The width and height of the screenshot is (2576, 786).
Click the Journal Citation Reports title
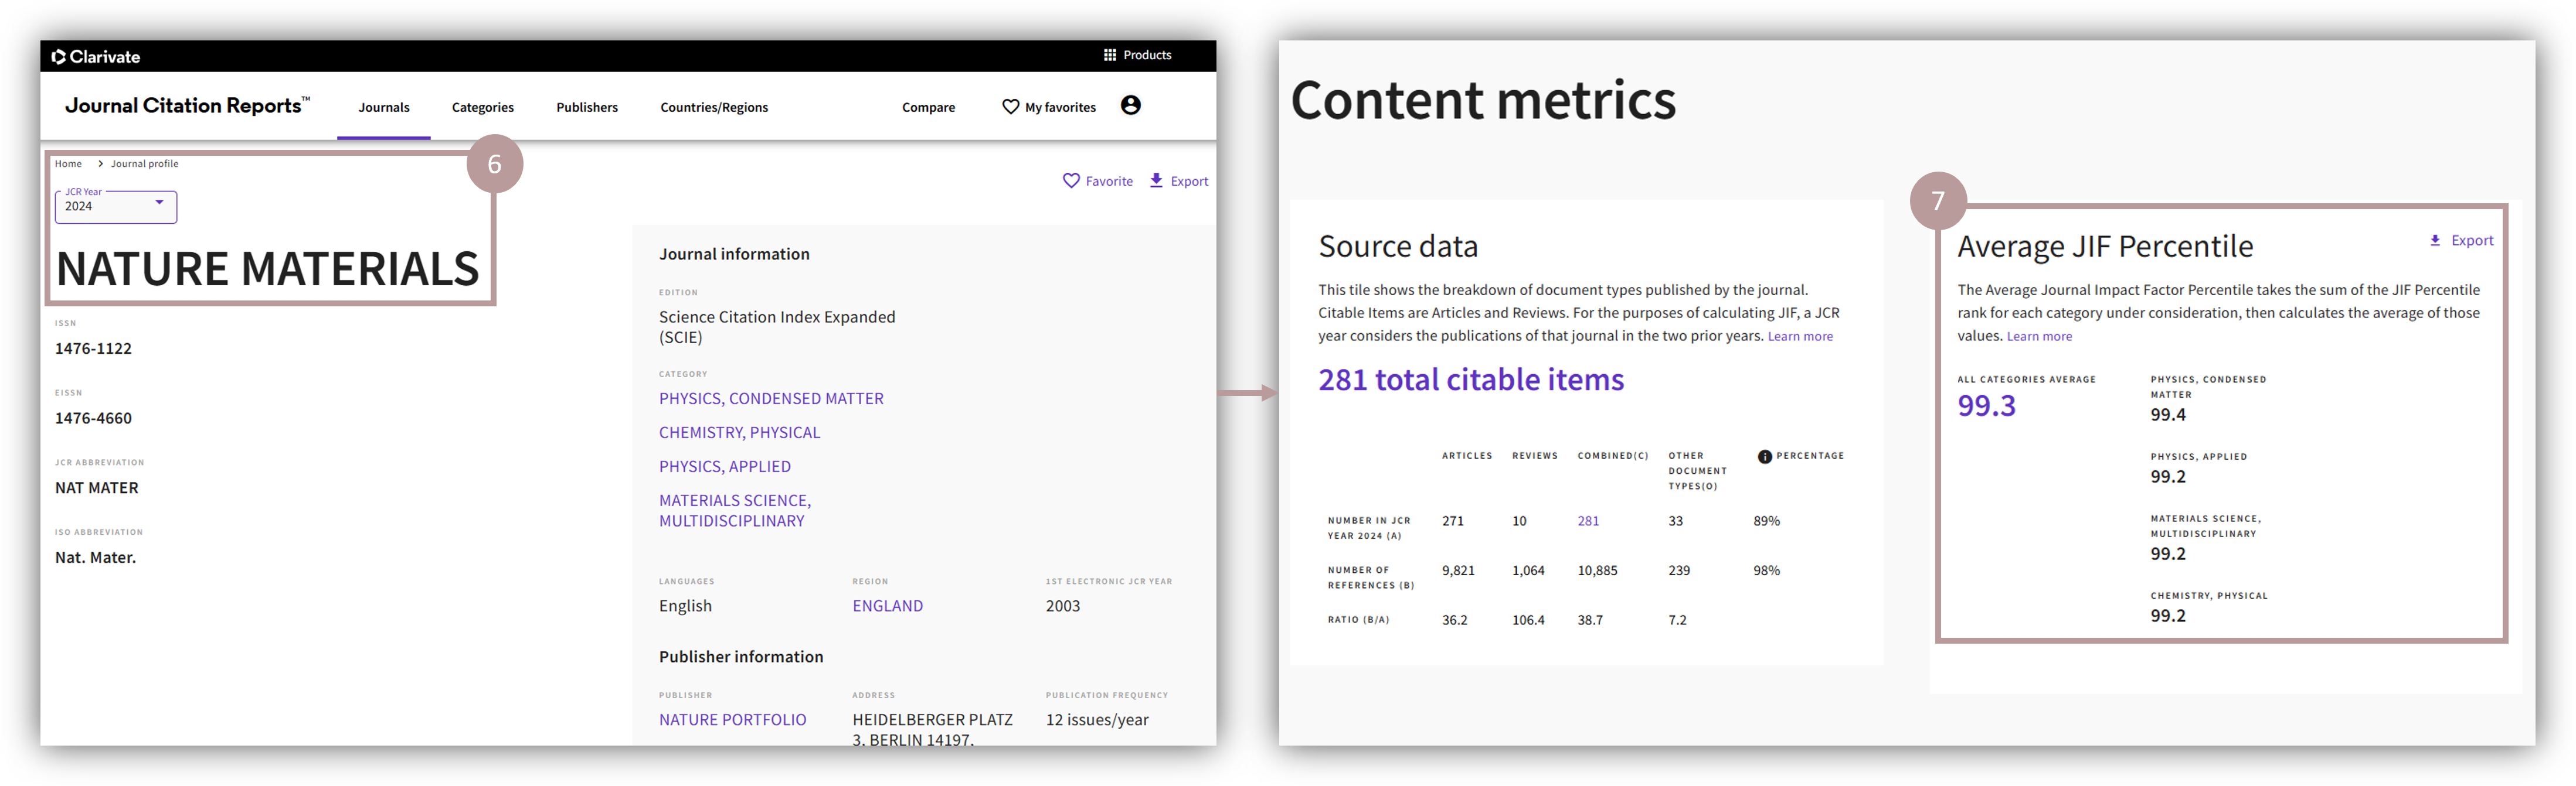pos(187,105)
